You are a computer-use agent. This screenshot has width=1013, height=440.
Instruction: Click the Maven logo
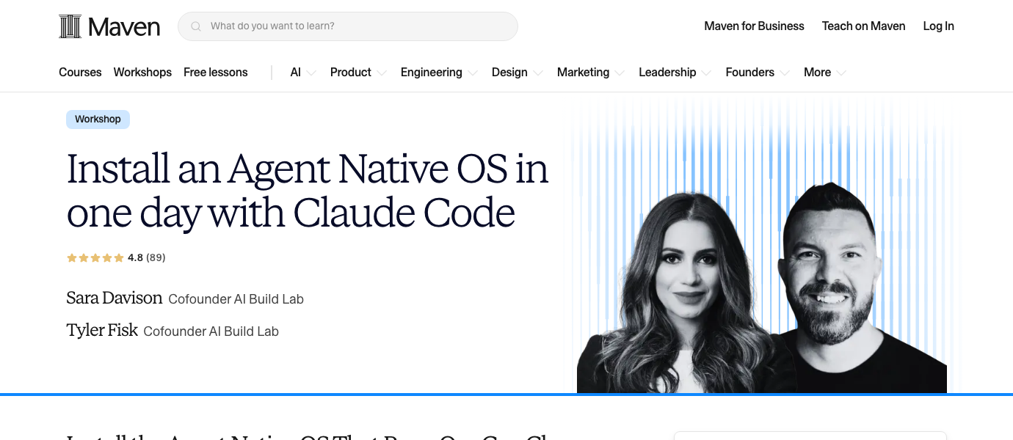pos(109,26)
